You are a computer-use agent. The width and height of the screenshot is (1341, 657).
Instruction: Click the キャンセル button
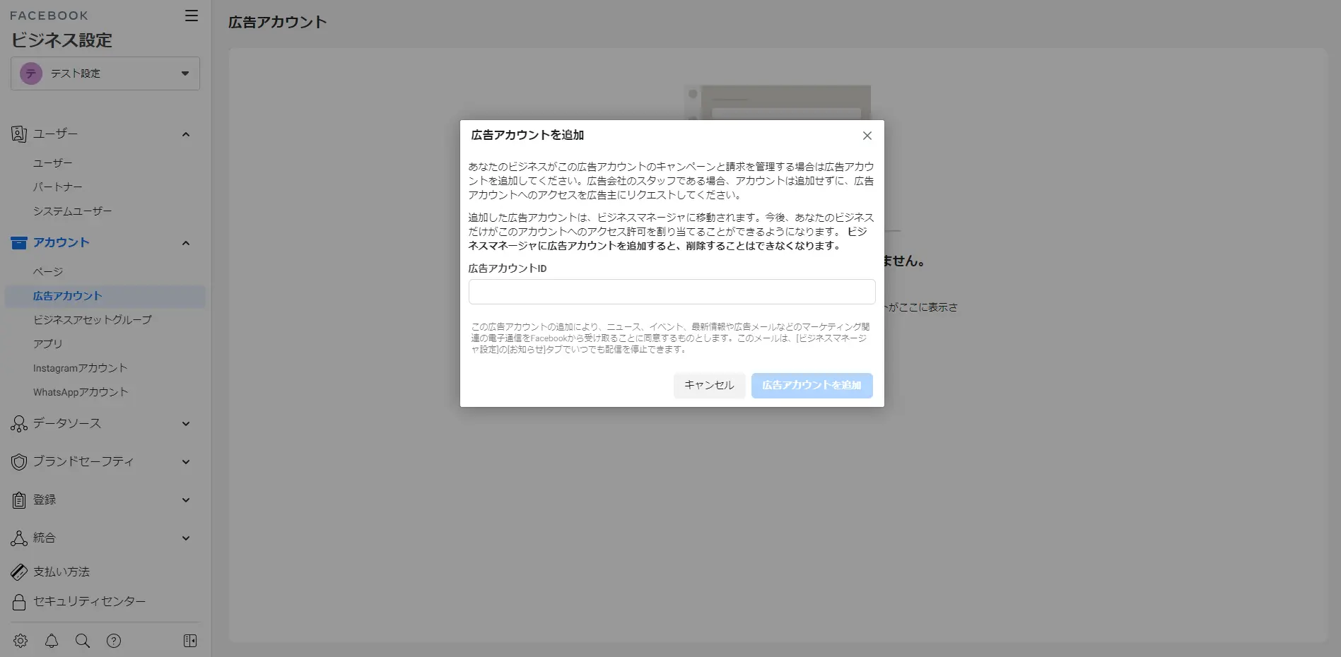(x=709, y=386)
